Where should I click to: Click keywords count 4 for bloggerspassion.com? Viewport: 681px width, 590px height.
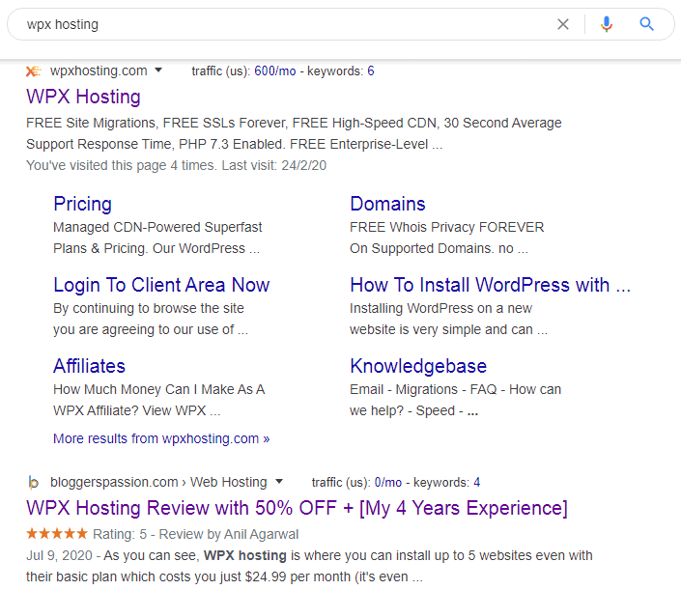pyautogui.click(x=476, y=483)
